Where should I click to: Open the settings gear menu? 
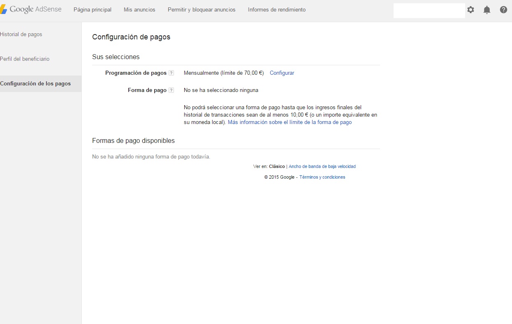(470, 10)
